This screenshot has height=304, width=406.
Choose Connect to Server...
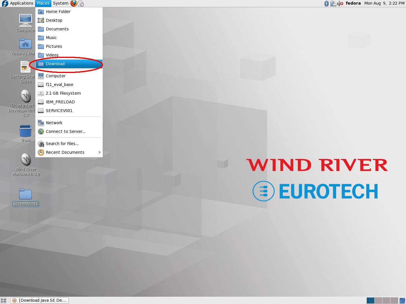[x=69, y=131]
